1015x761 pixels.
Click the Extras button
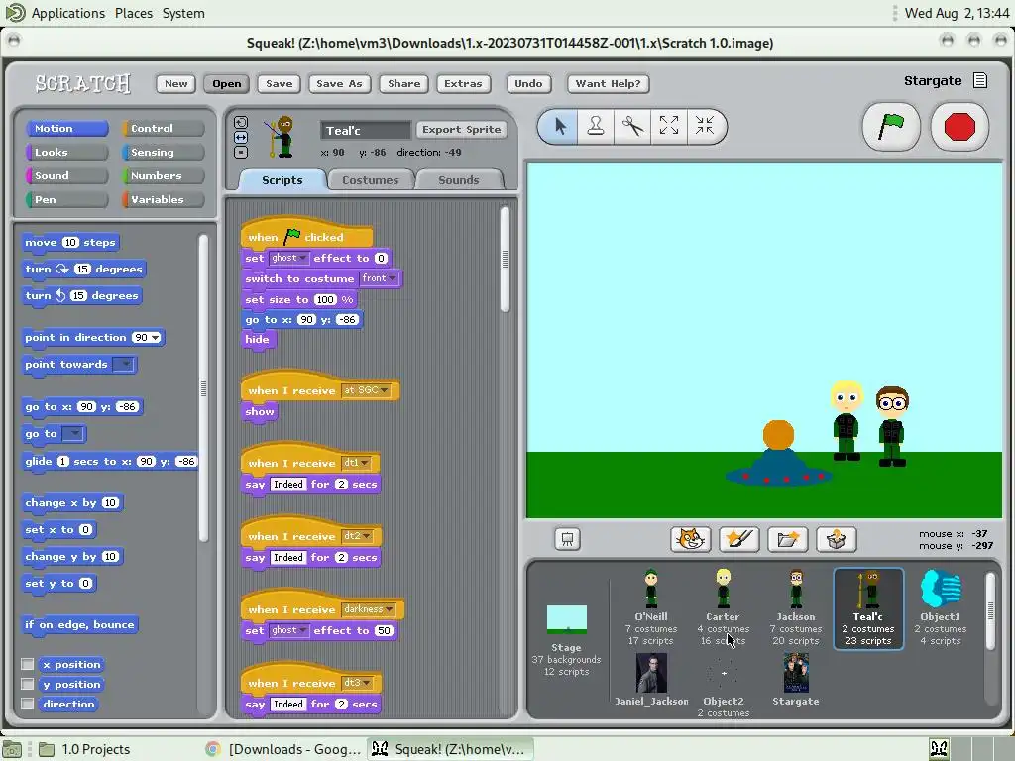click(x=463, y=83)
